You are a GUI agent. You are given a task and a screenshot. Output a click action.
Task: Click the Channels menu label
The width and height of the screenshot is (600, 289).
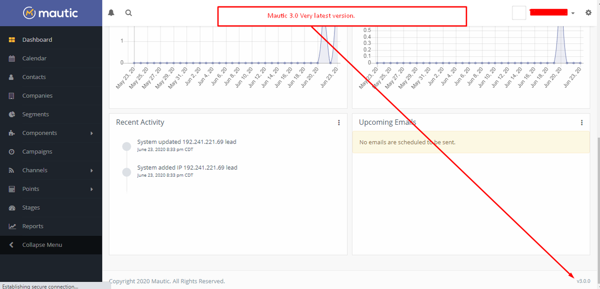(x=35, y=171)
